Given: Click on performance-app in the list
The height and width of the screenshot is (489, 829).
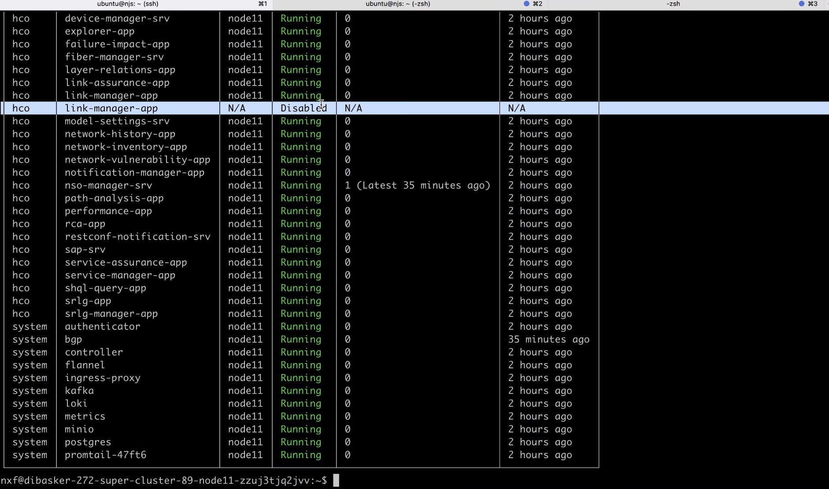Looking at the screenshot, I should click(108, 211).
